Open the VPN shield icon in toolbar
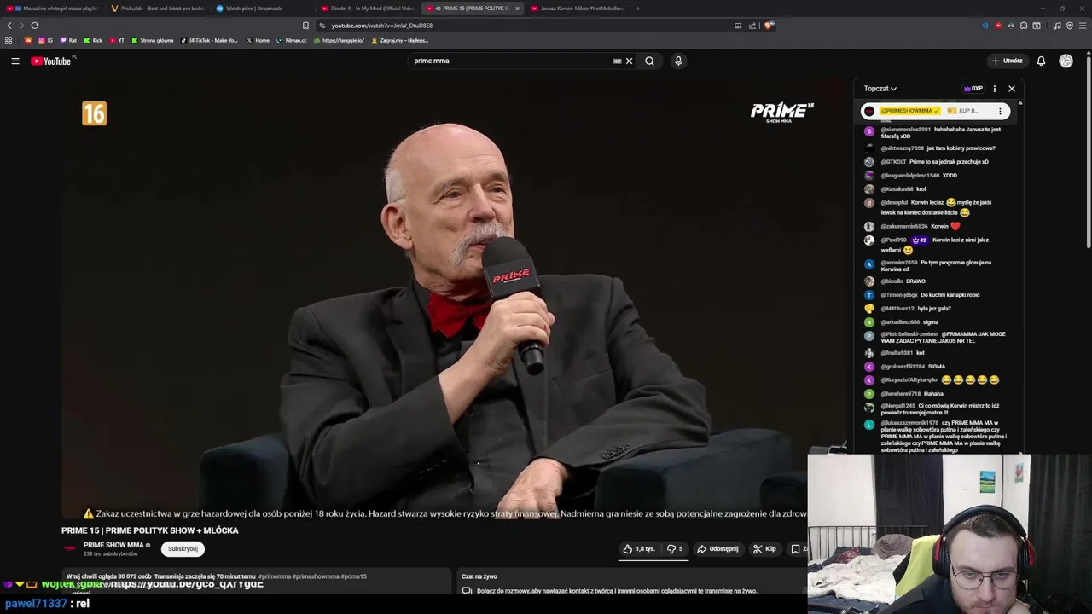The width and height of the screenshot is (1092, 614). pos(1070,26)
